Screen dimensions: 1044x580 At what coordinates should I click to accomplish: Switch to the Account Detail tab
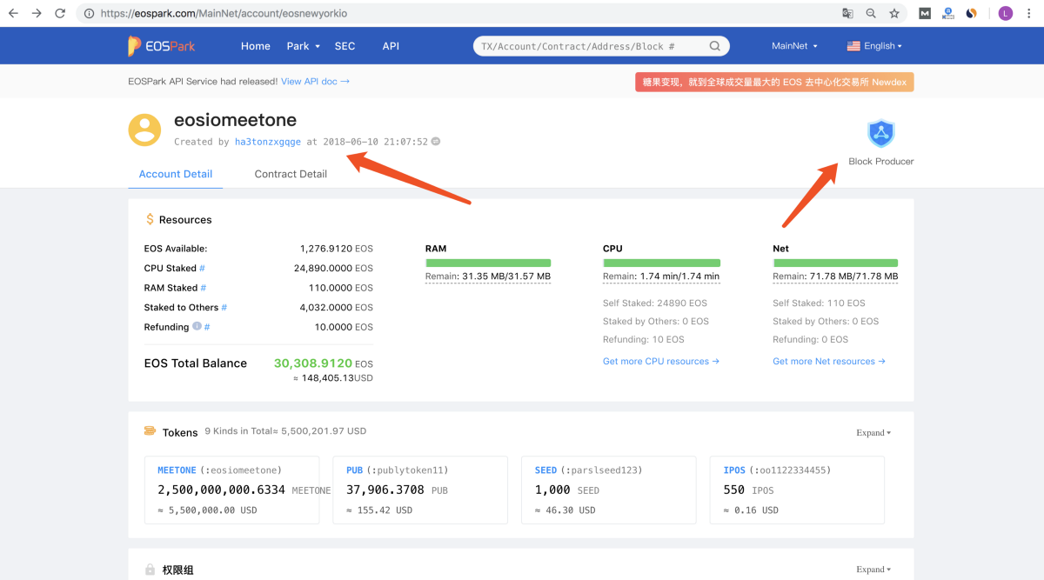point(176,174)
